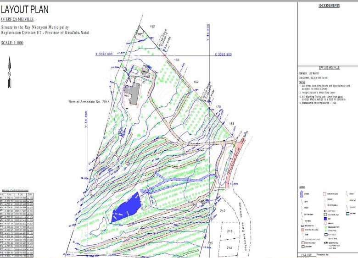Select the Working Control Points table heading
Image resolution: width=358 pixels, height=258 pixels.
(15, 189)
